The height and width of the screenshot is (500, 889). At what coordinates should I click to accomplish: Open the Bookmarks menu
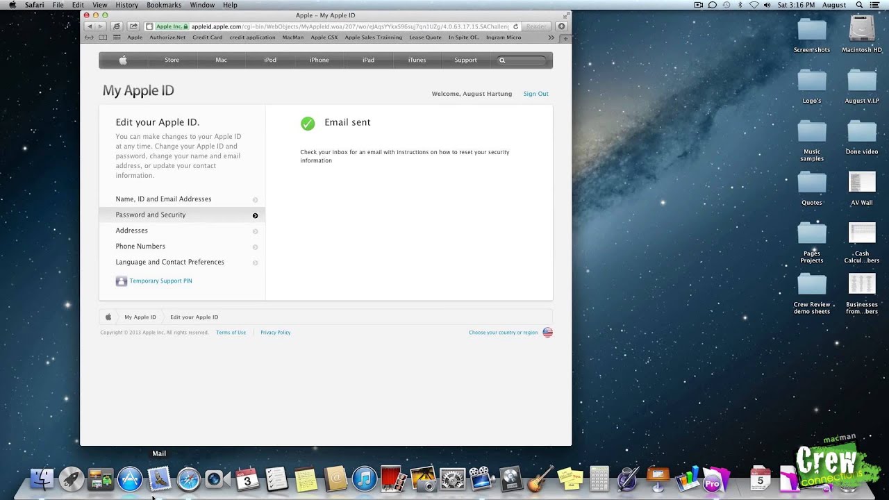(x=164, y=5)
